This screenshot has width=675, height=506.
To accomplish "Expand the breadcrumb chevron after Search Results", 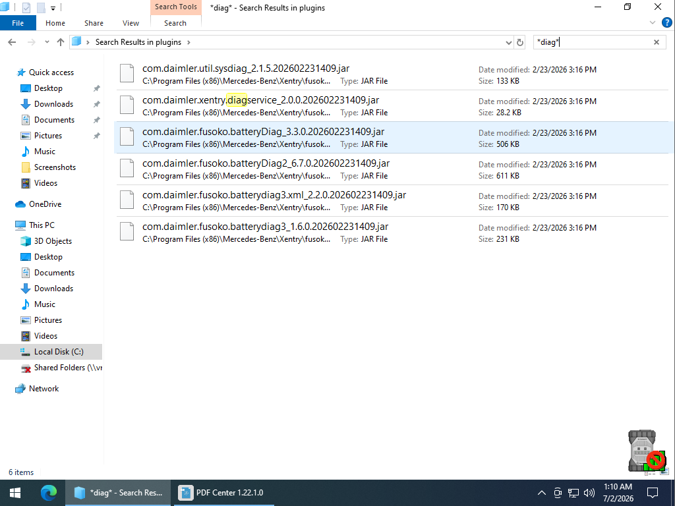I will pos(189,42).
